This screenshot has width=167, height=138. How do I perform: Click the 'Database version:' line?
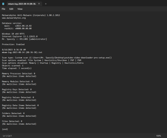coord(12,23)
